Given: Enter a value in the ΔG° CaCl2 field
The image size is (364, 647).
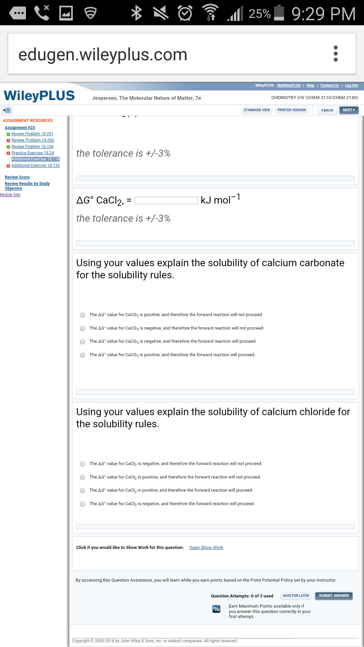Looking at the screenshot, I should pyautogui.click(x=166, y=200).
